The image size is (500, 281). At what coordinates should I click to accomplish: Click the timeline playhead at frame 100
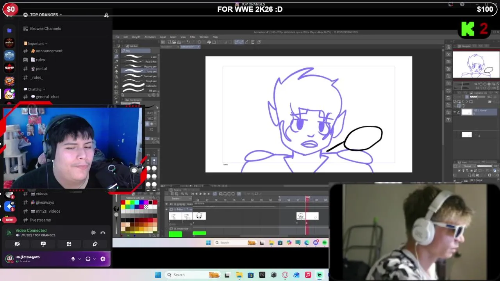click(x=307, y=199)
